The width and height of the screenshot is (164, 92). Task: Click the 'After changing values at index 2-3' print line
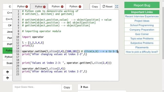[x=55, y=54]
